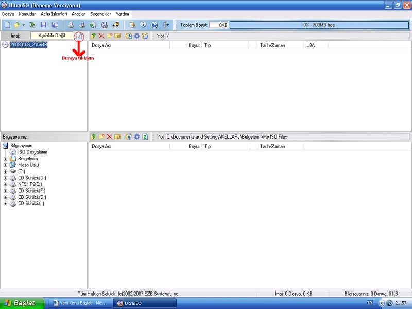Screen dimensions: 412x309
Task: Click the Toplam Boyut 0KB field
Action: 218,25
